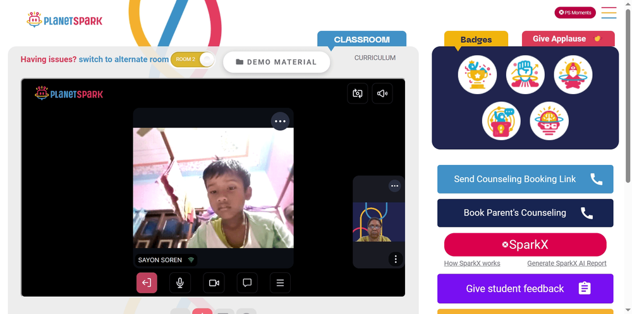Open How SparkX works link
This screenshot has width=632, height=314.
click(472, 263)
